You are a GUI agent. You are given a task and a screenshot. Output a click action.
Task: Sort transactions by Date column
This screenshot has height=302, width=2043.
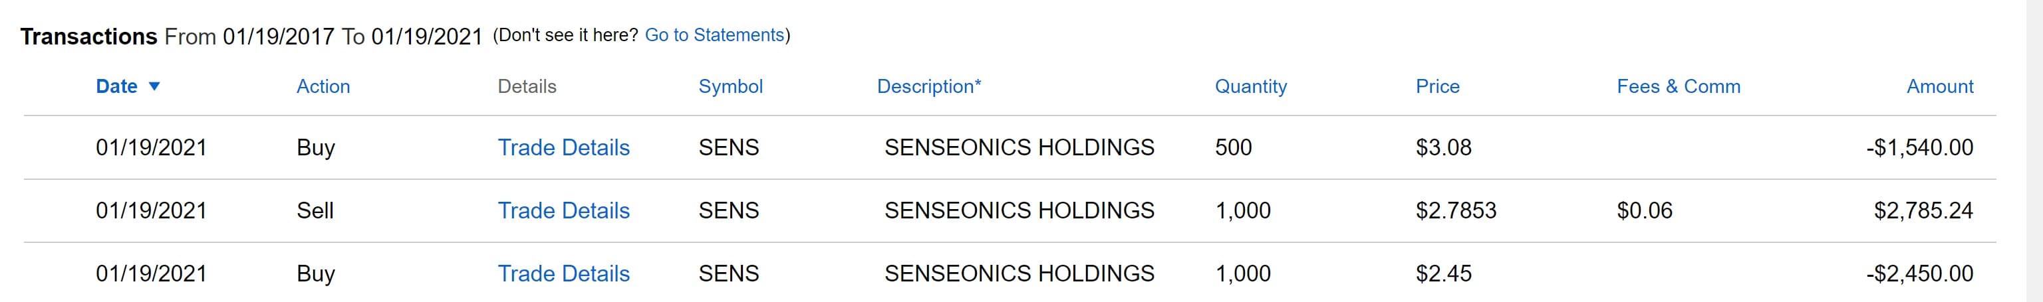[x=116, y=86]
